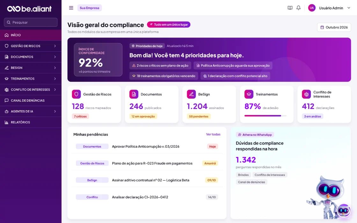Click Ver todas link

click(213, 134)
